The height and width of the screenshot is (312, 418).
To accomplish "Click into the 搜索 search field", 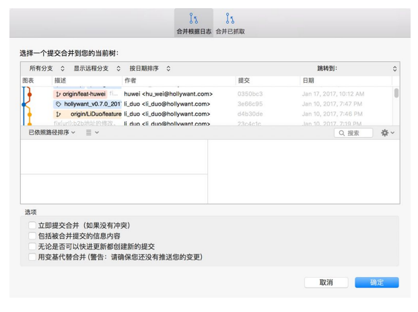I will pyautogui.click(x=358, y=133).
